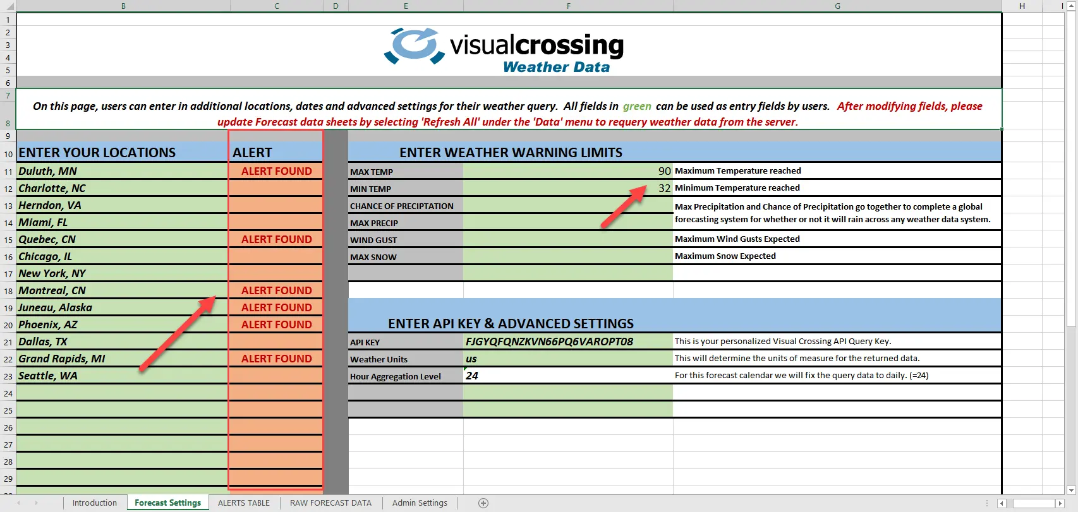The width and height of the screenshot is (1078, 512).
Task: Click the vertical scrollbar up arrow
Action: pos(1071,6)
